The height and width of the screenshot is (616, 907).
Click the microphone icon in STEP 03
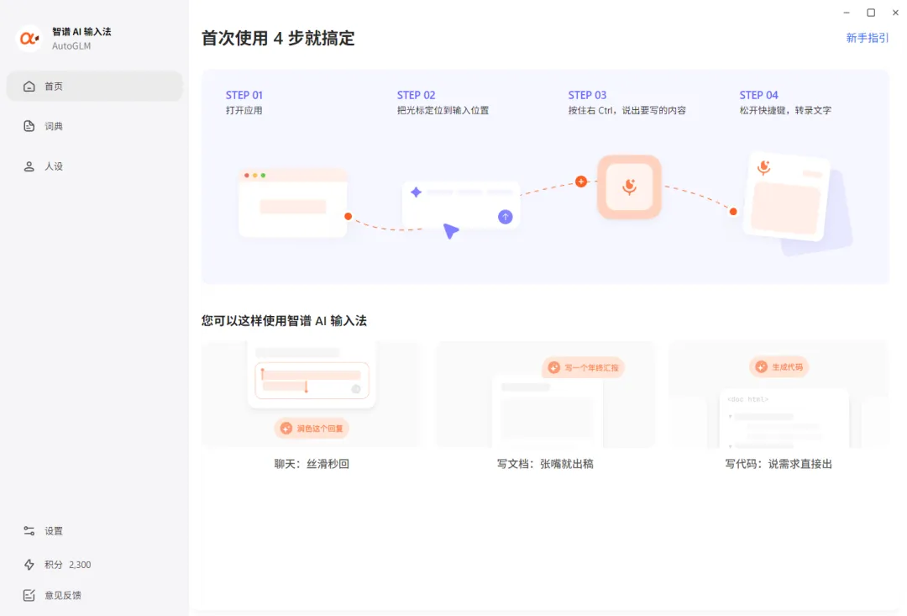point(629,187)
